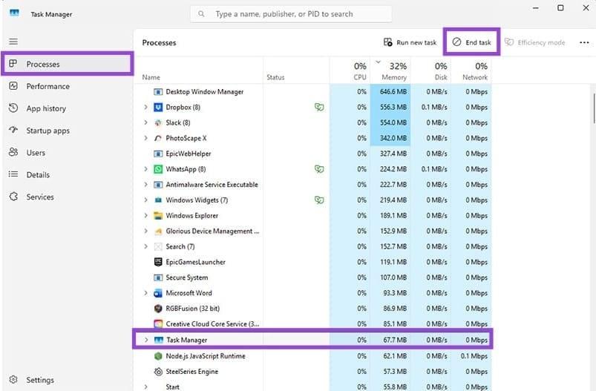Click the Node.js JavaScript Runtime icon
Image resolution: width=596 pixels, height=391 pixels.
pyautogui.click(x=158, y=356)
